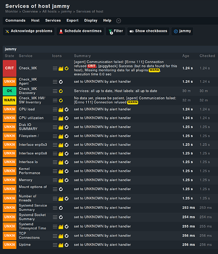Sort by the Age column header
Screen dimensions: 218x254
click(x=186, y=56)
